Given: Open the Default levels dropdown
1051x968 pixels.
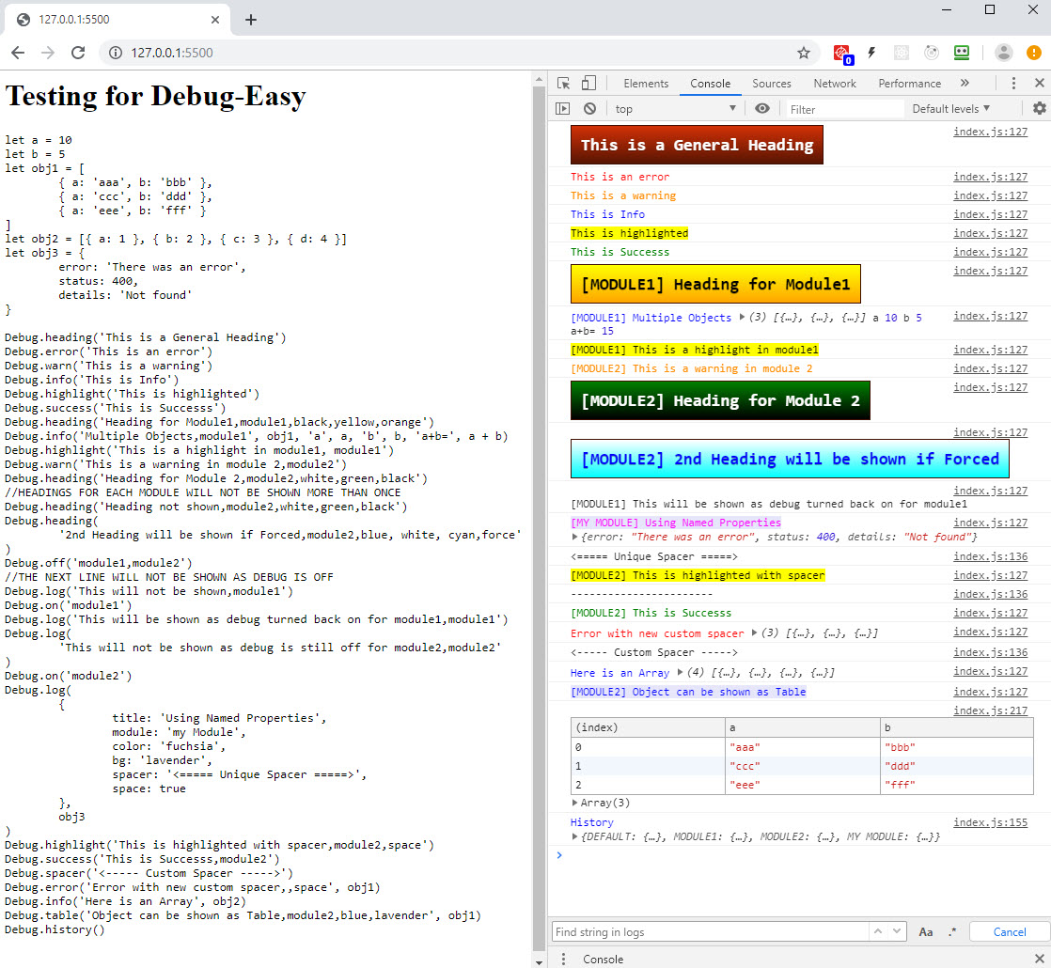Looking at the screenshot, I should pyautogui.click(x=949, y=108).
